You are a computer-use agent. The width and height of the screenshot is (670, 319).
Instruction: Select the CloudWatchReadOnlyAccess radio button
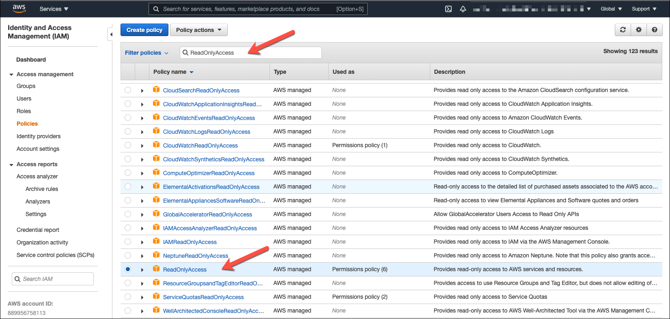pos(128,145)
